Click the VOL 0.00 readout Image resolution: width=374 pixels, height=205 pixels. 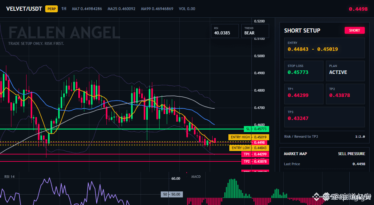[187, 9]
